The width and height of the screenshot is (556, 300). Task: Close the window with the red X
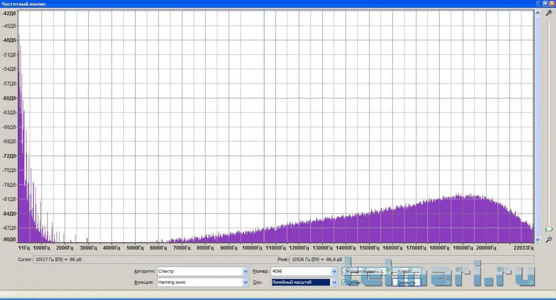[x=552, y=3]
